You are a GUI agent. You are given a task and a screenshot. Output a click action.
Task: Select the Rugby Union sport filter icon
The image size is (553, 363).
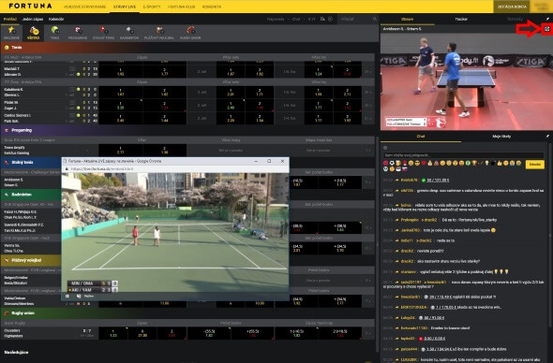(x=190, y=33)
